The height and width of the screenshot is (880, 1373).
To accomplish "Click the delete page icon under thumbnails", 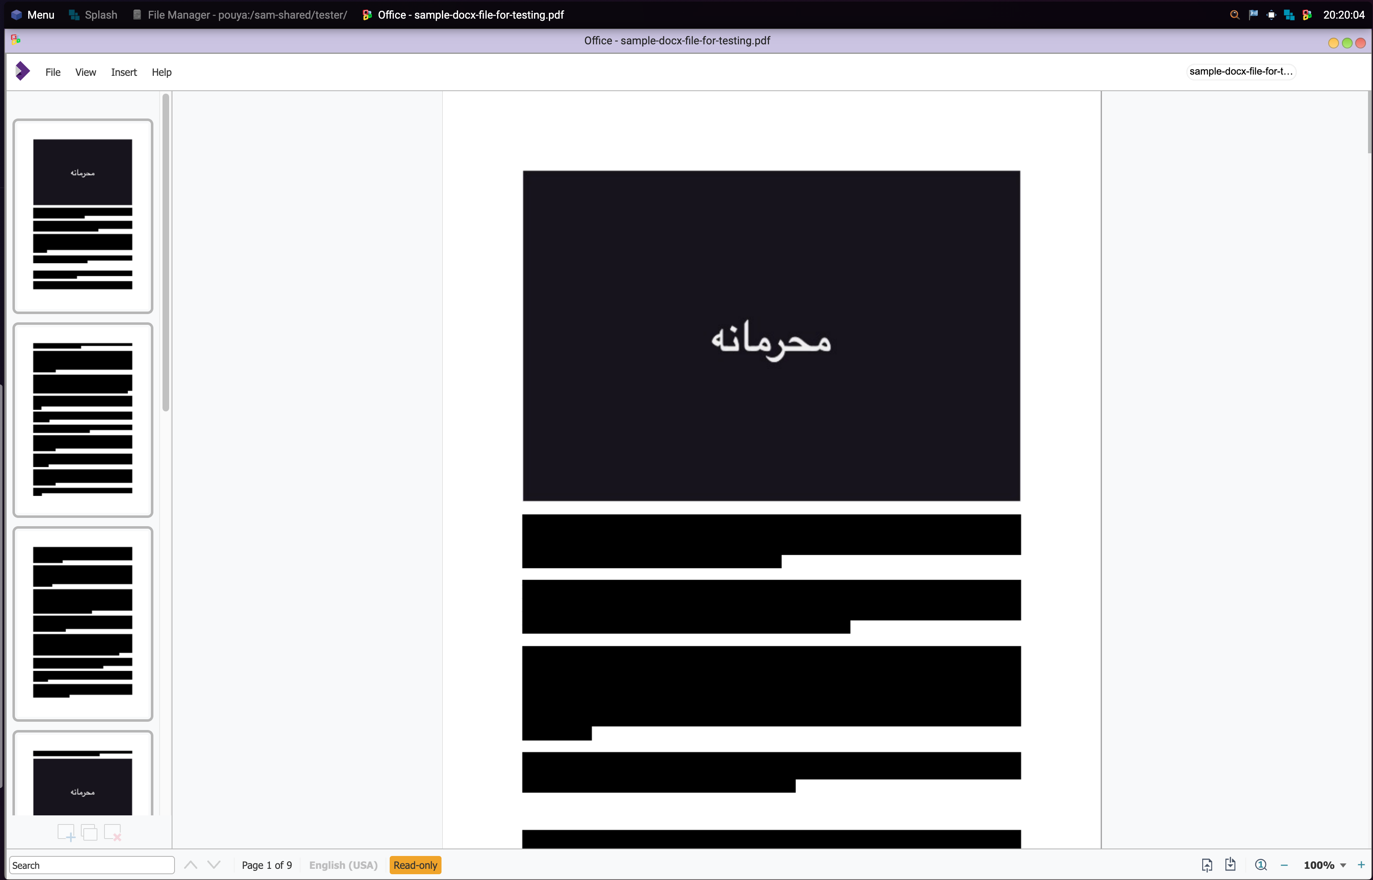I will click(x=113, y=833).
